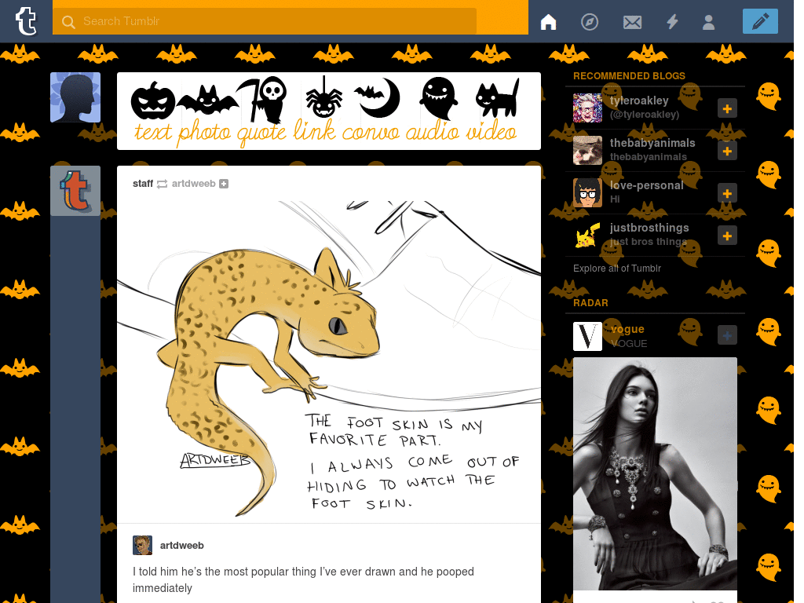Click the RADAR heading
The height and width of the screenshot is (603, 804).
click(590, 303)
